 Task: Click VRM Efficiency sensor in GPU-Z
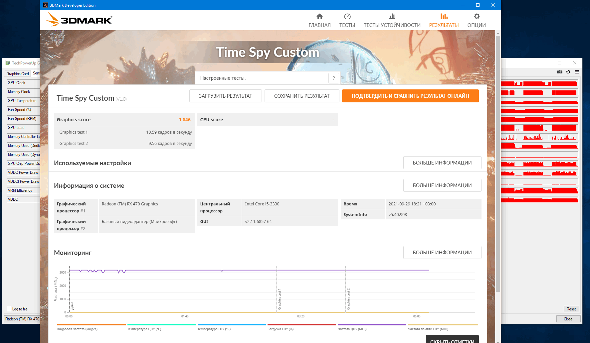click(x=23, y=190)
